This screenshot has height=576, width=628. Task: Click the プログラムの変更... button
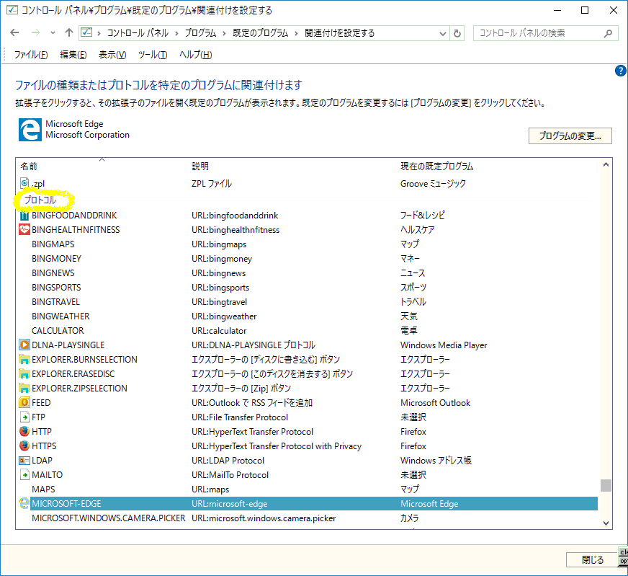click(x=570, y=136)
